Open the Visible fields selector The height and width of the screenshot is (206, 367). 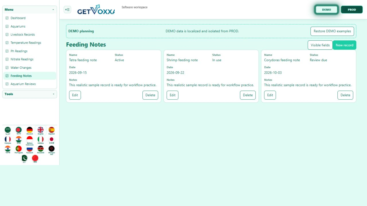320,45
